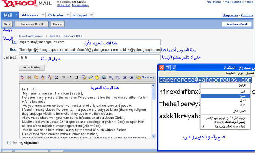Open the تنسيق menu in Notepad

point(250,73)
